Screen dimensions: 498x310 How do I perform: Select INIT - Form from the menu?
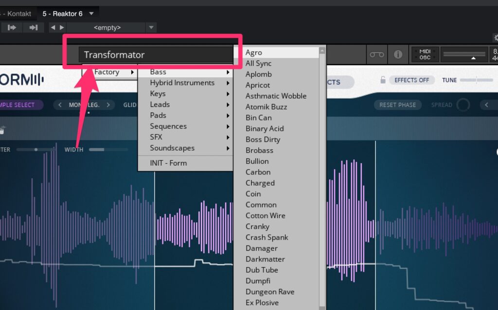168,163
